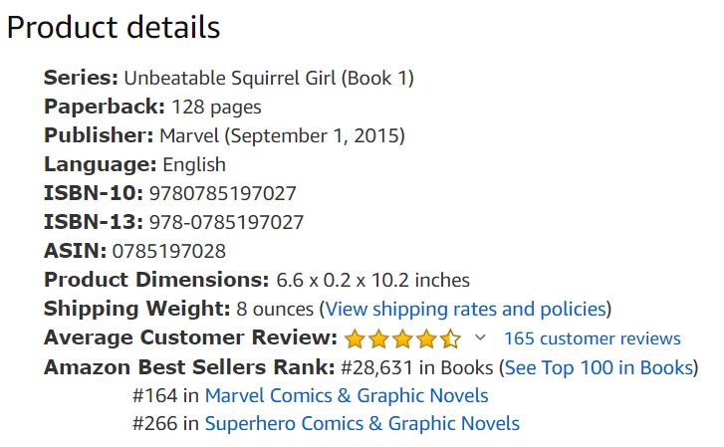Expand the rating breakdown chevron arrow
This screenshot has height=447, width=724.
[480, 337]
